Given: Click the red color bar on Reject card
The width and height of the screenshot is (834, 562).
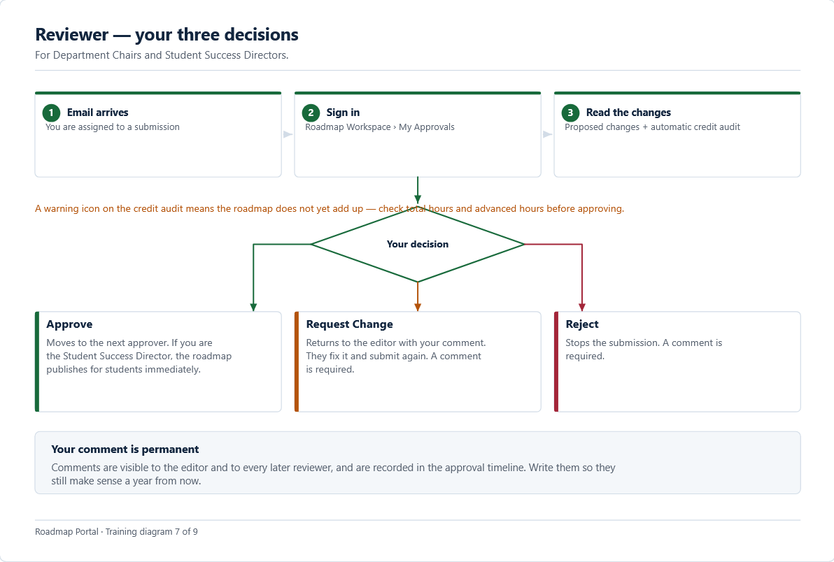Looking at the screenshot, I should click(556, 362).
